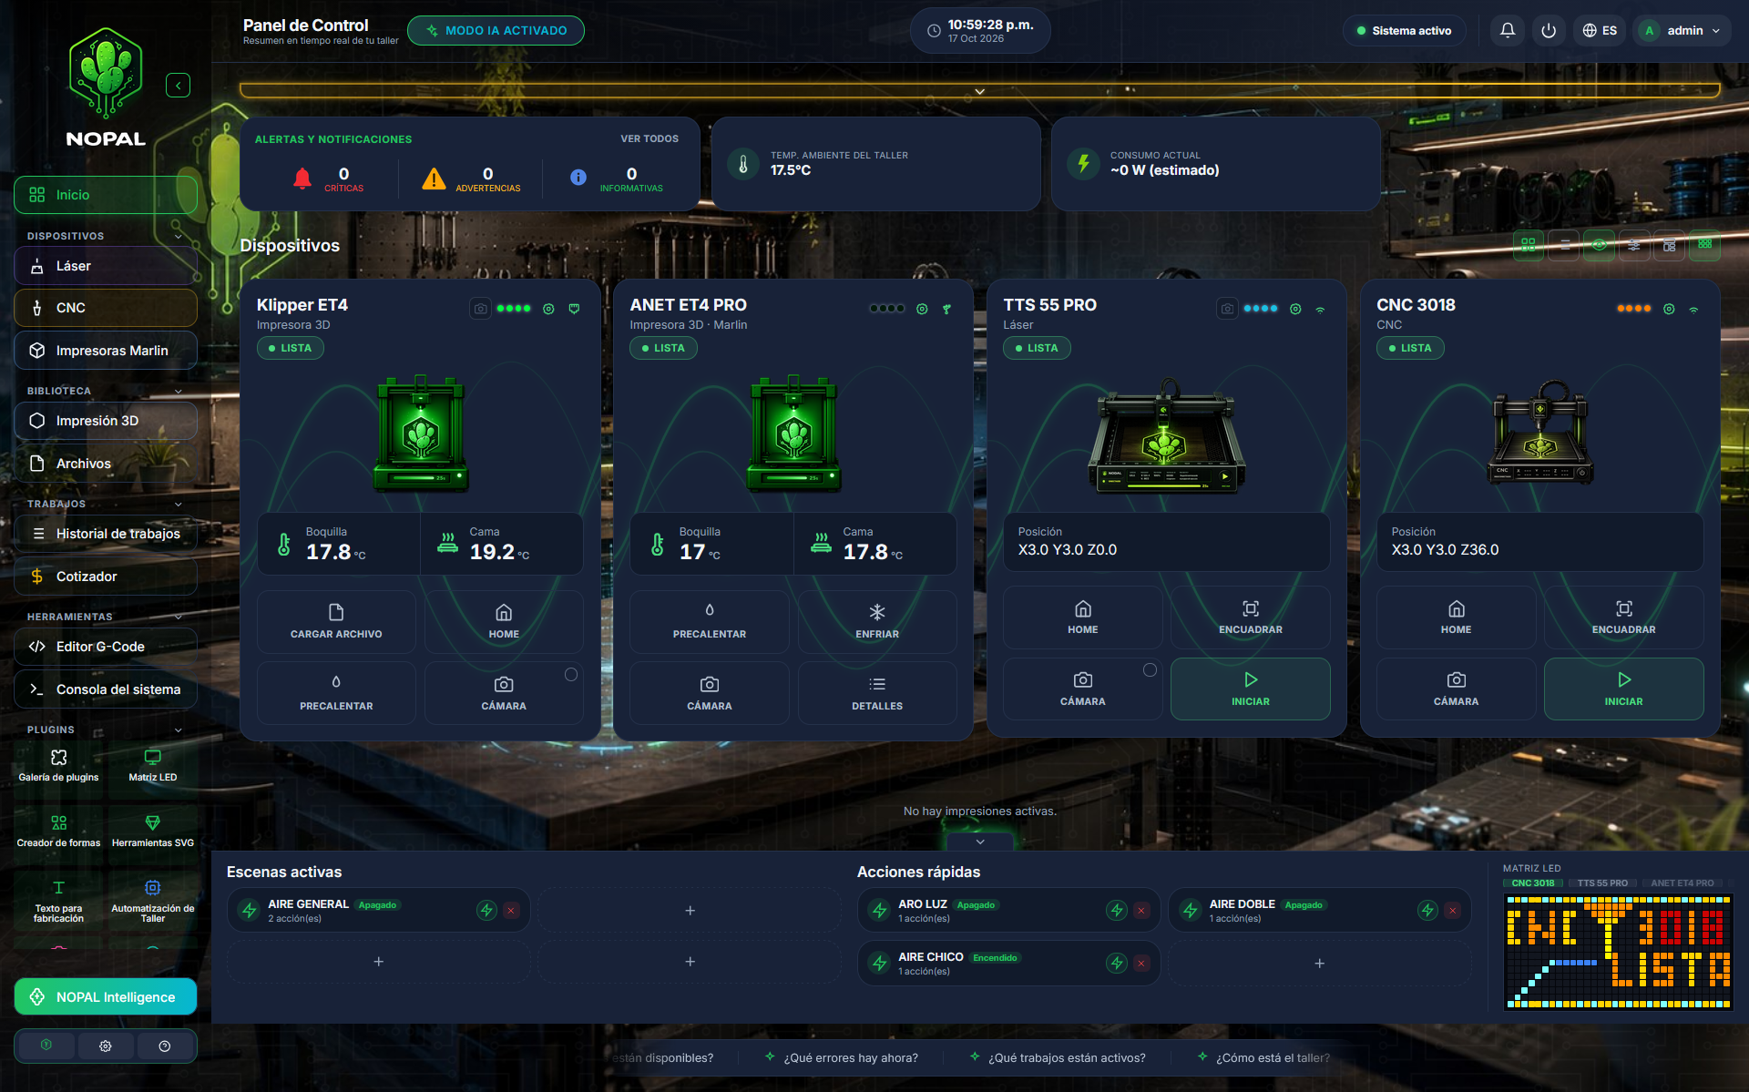The image size is (1749, 1092).
Task: Select the CNC 3018 tab in Matriz LED
Action: (x=1533, y=883)
